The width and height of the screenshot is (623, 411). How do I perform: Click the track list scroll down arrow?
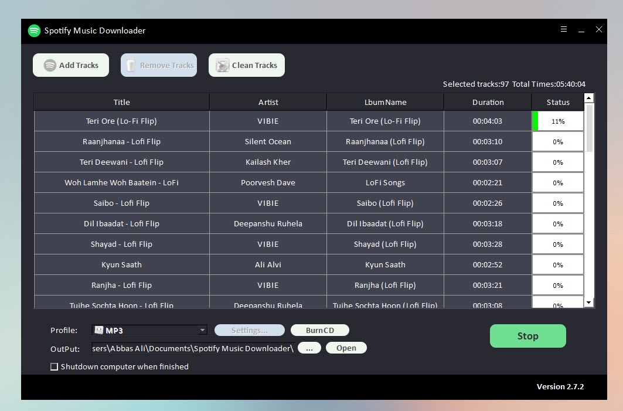click(589, 303)
